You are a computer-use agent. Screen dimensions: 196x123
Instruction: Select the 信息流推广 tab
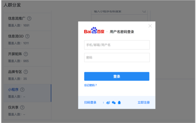(x=28, y=22)
